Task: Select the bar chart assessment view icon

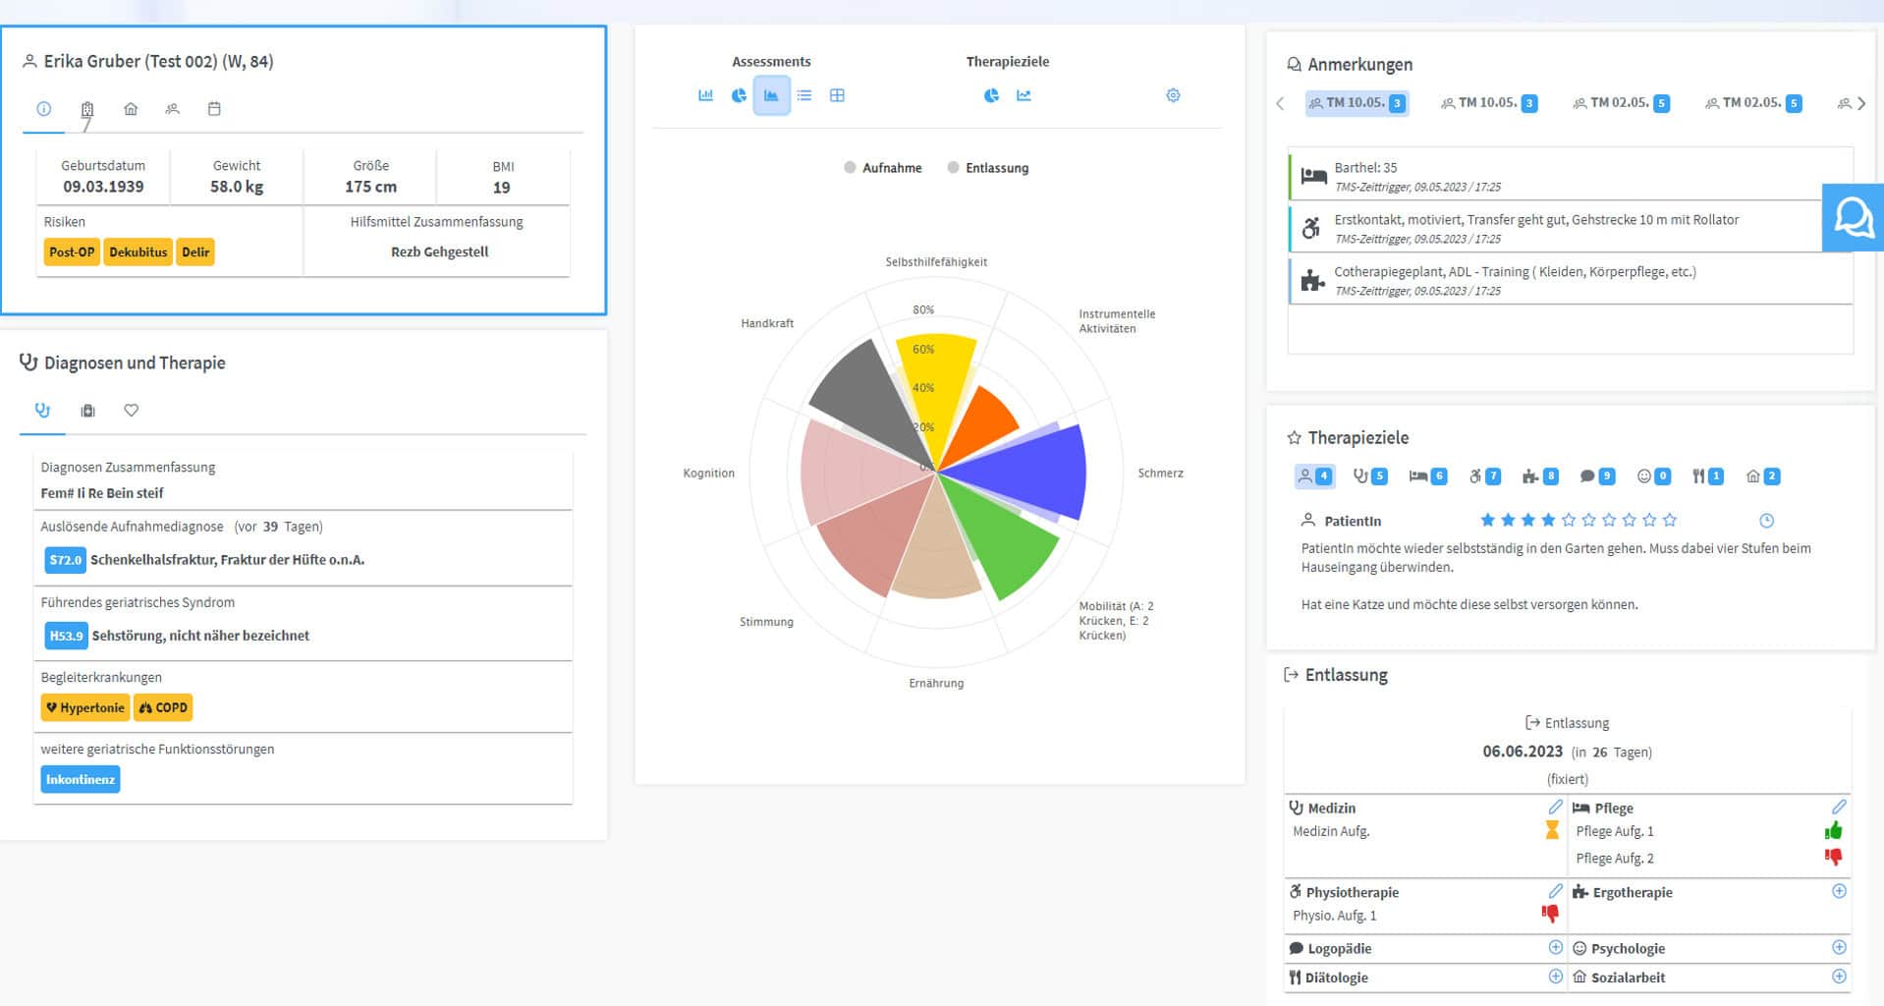Action: (x=705, y=95)
